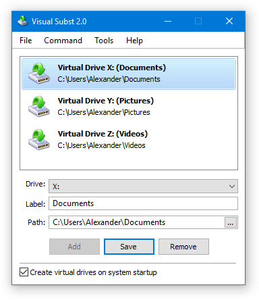Select Virtual Drive Z: (Videos) entry

click(129, 140)
